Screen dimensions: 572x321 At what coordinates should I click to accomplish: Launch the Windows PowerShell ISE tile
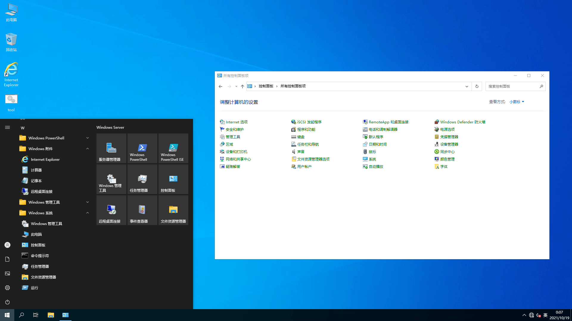(x=173, y=148)
